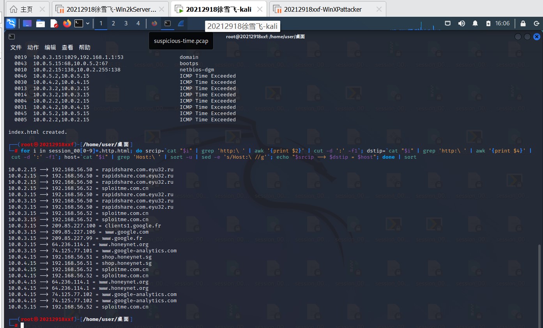The height and width of the screenshot is (328, 543).
Task: Close the 主页 home tab
Action: pyautogui.click(x=42, y=9)
